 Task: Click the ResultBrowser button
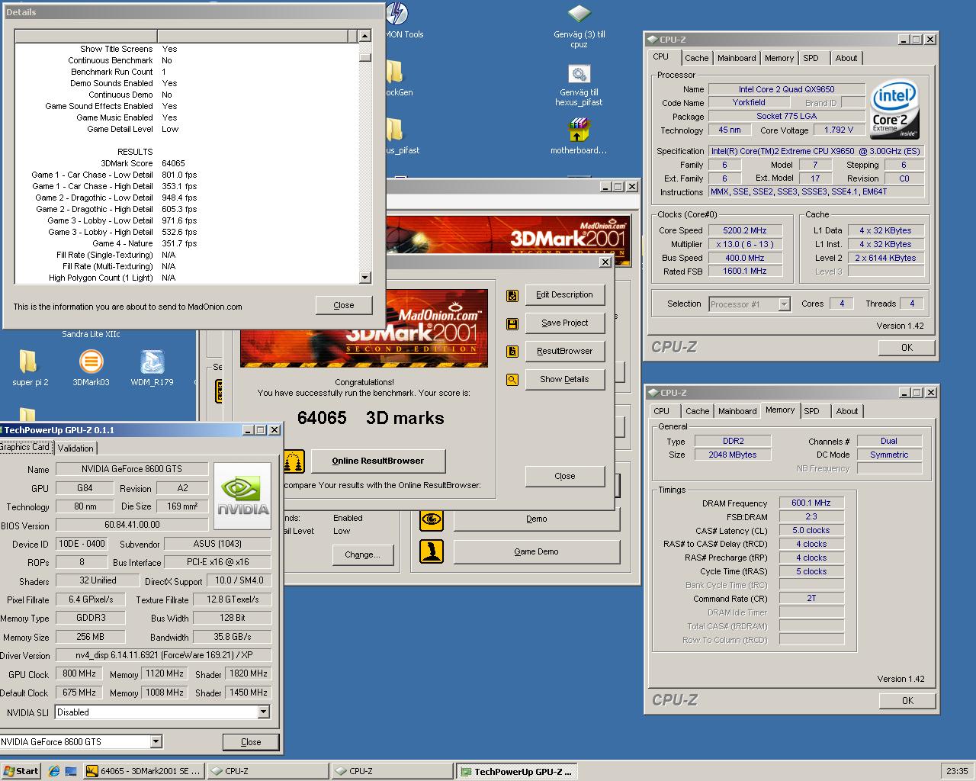(x=565, y=352)
